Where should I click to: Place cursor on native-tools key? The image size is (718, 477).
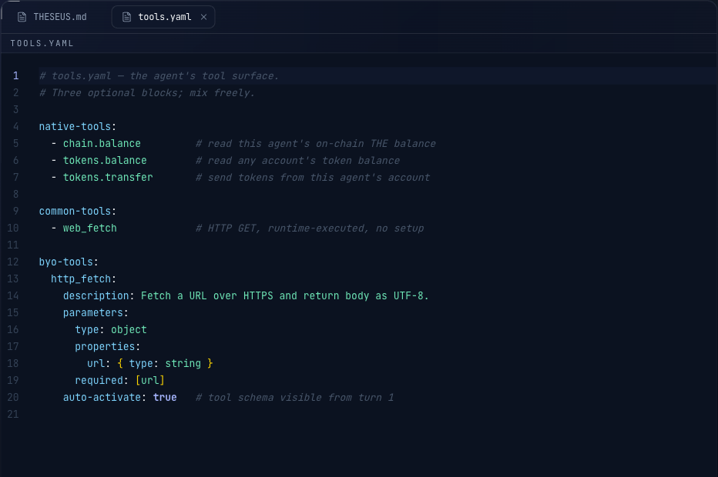click(75, 126)
